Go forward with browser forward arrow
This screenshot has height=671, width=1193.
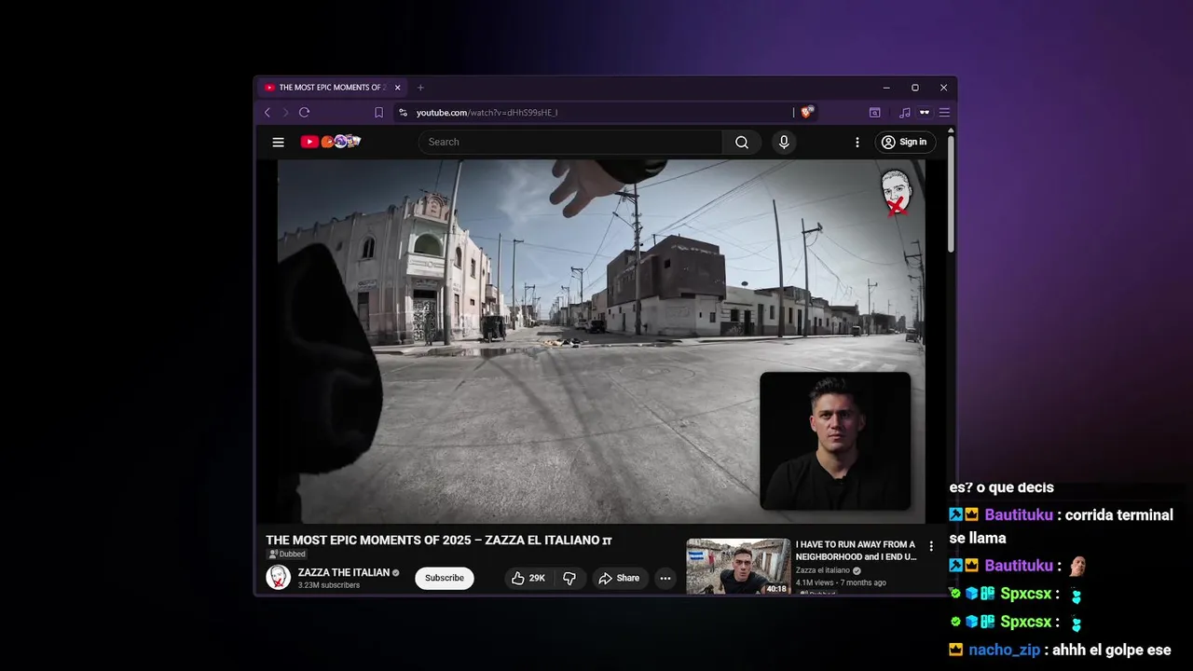click(x=285, y=113)
